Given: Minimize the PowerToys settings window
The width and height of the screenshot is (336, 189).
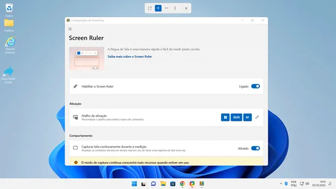Looking at the screenshot, I should click(x=242, y=20).
